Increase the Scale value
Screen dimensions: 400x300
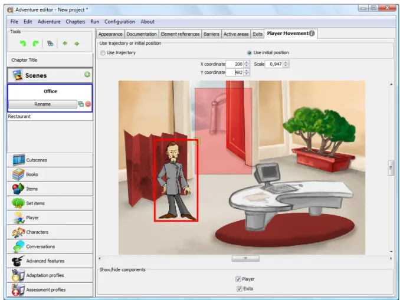click(286, 62)
